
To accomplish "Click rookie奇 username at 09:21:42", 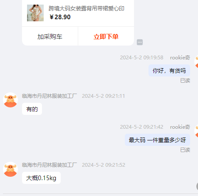I will (180, 127).
